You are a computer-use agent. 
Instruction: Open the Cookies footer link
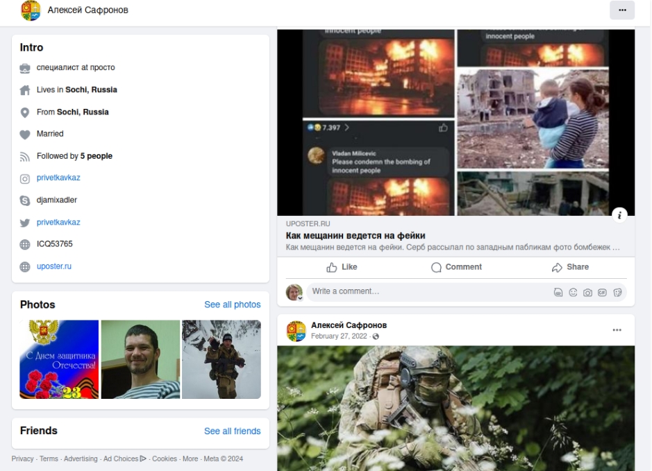[165, 459]
